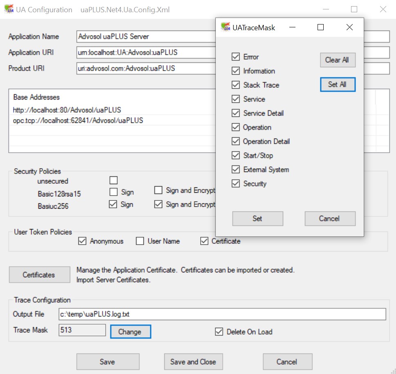Click the UA Configuration window icon
Viewport: 396px width, 374px height.
pyautogui.click(x=9, y=9)
